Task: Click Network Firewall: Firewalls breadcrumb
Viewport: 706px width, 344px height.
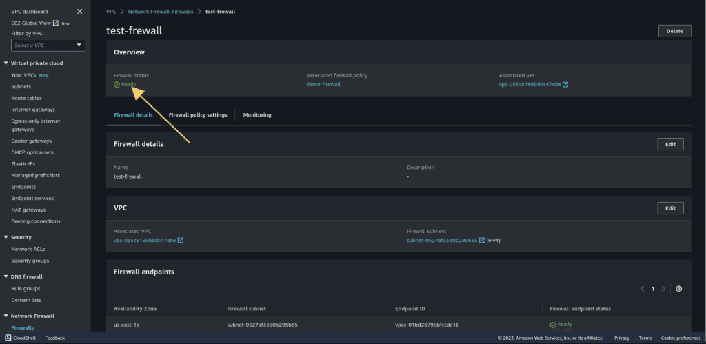Action: click(x=161, y=12)
